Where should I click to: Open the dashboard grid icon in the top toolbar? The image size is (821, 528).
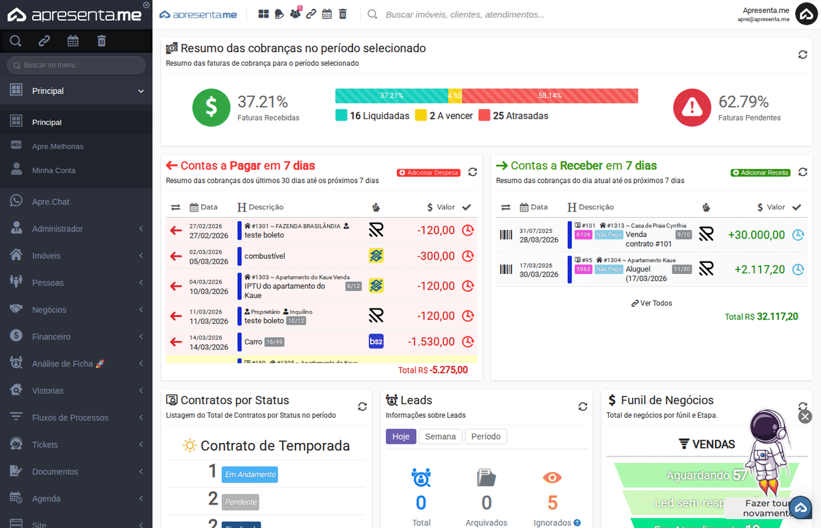pos(263,14)
